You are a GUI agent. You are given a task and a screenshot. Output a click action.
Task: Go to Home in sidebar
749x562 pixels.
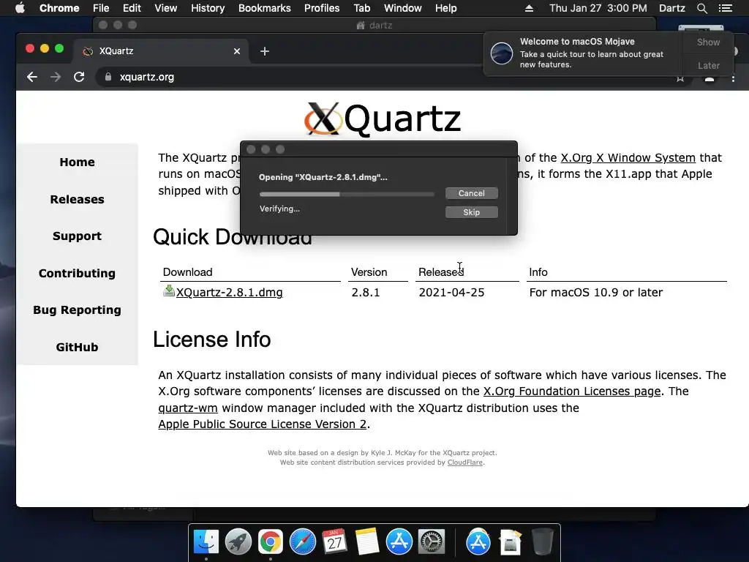[x=77, y=162]
